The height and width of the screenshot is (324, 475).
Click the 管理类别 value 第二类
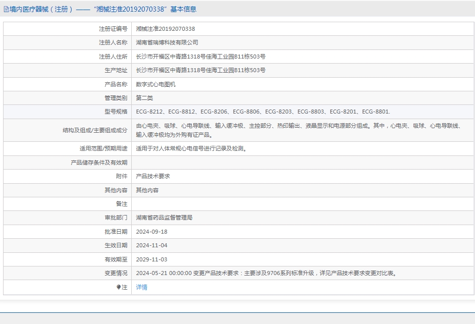[x=144, y=98]
